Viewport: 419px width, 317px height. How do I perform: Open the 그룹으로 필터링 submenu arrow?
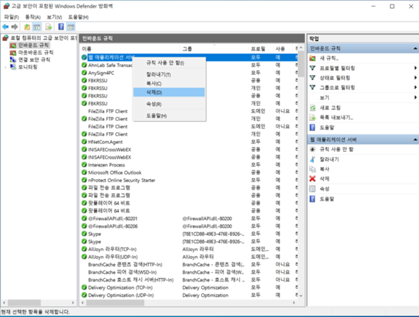415,87
